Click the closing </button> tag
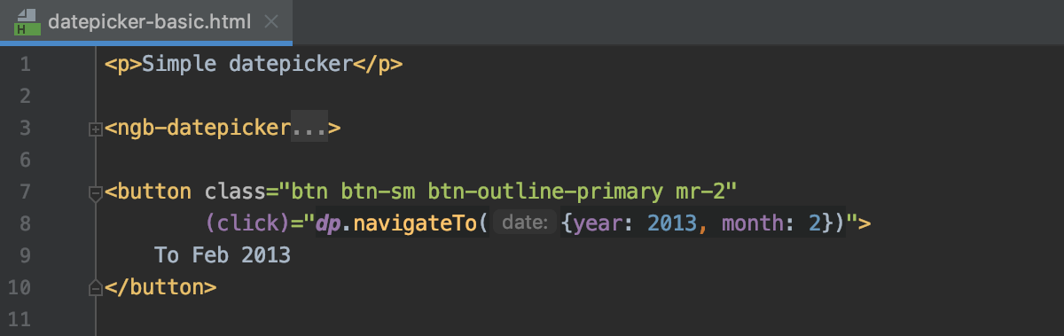The image size is (1064, 336). pyautogui.click(x=160, y=287)
